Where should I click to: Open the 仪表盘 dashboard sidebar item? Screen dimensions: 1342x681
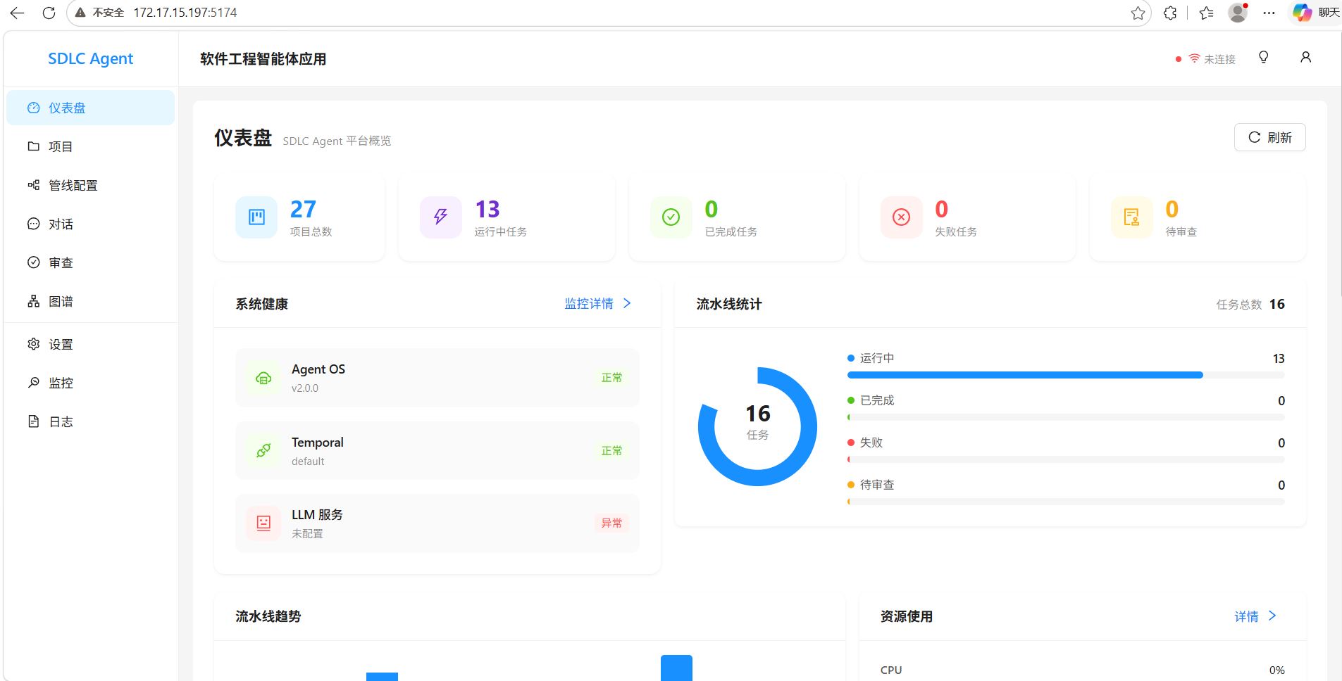(x=90, y=108)
